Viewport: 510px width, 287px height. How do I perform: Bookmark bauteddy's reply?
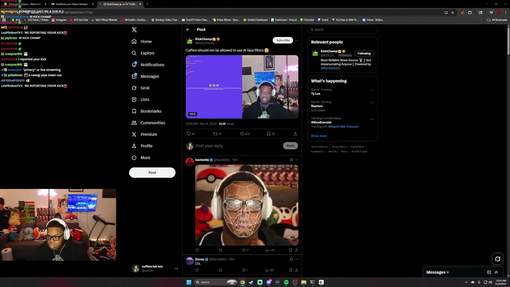290,250
